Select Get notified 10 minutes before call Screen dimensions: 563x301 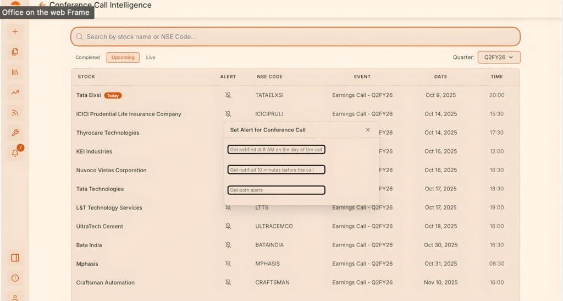pyautogui.click(x=276, y=170)
